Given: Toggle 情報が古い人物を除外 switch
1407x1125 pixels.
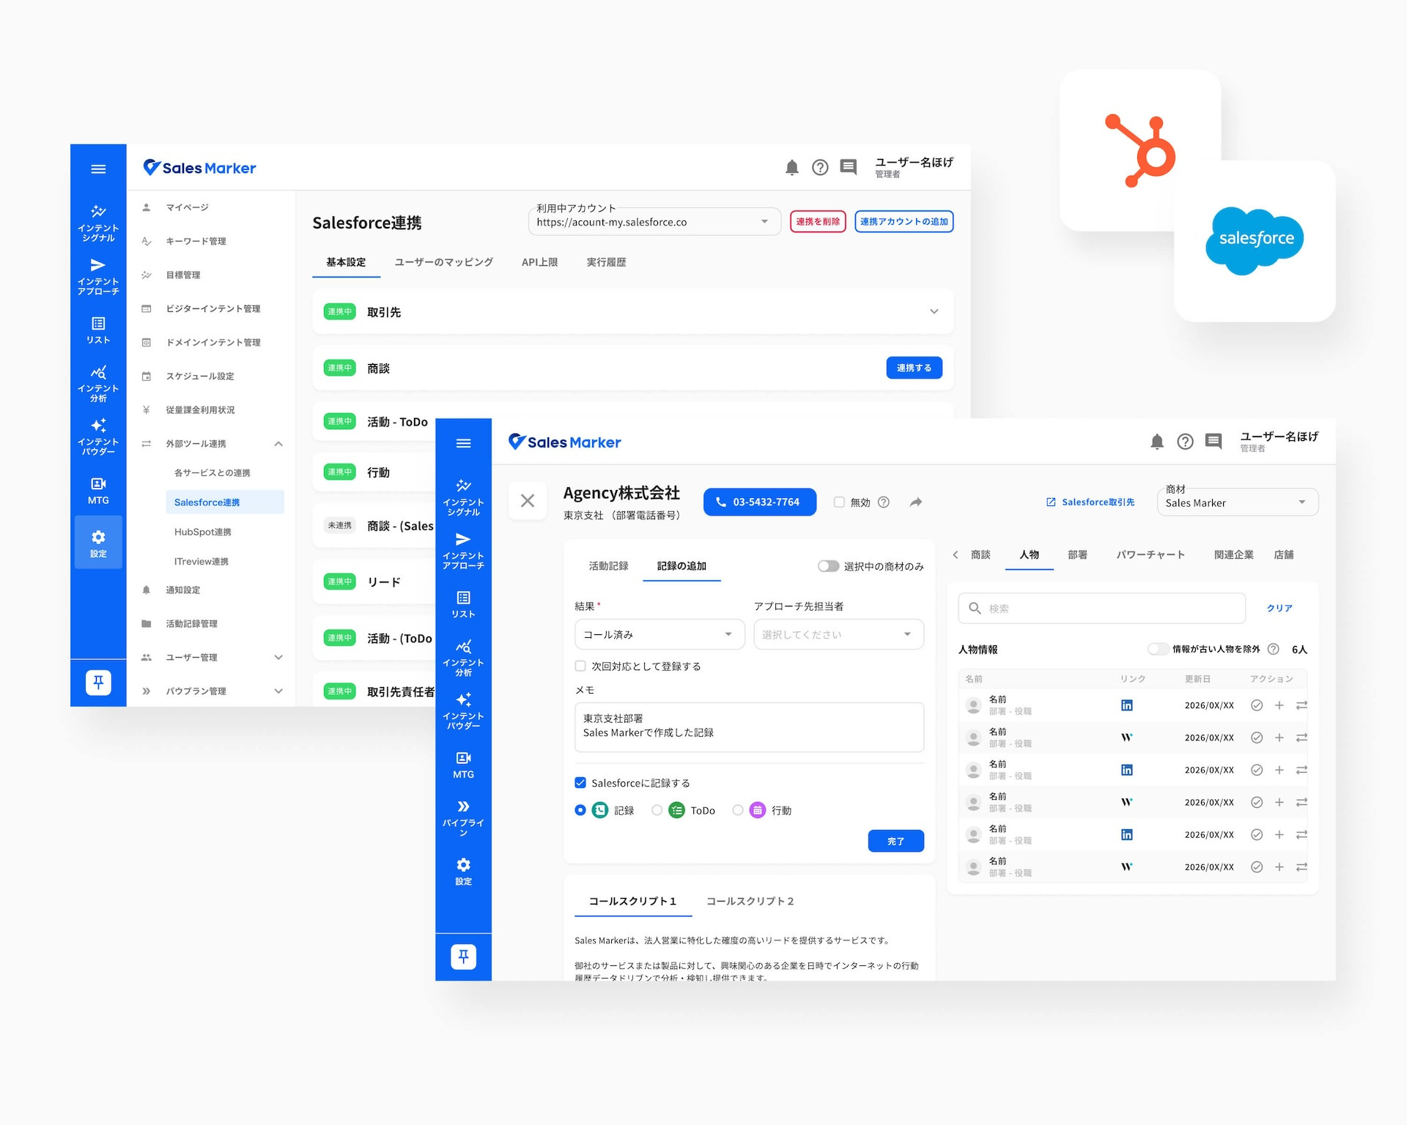Looking at the screenshot, I should click(x=1158, y=649).
